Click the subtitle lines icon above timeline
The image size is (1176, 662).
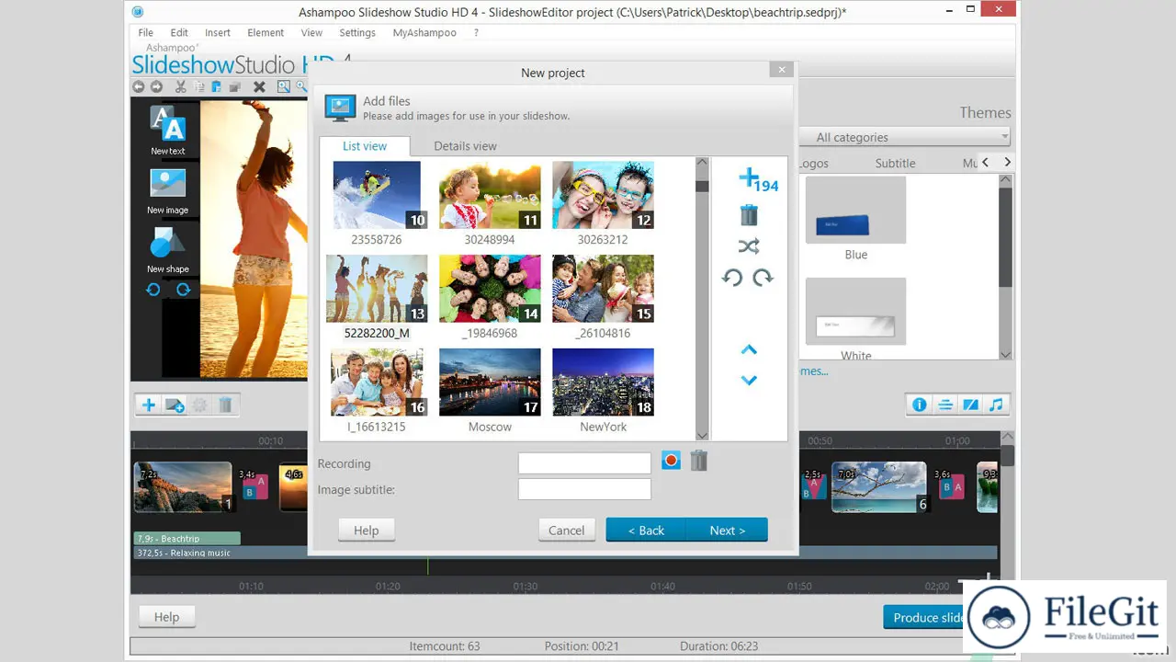tap(944, 405)
